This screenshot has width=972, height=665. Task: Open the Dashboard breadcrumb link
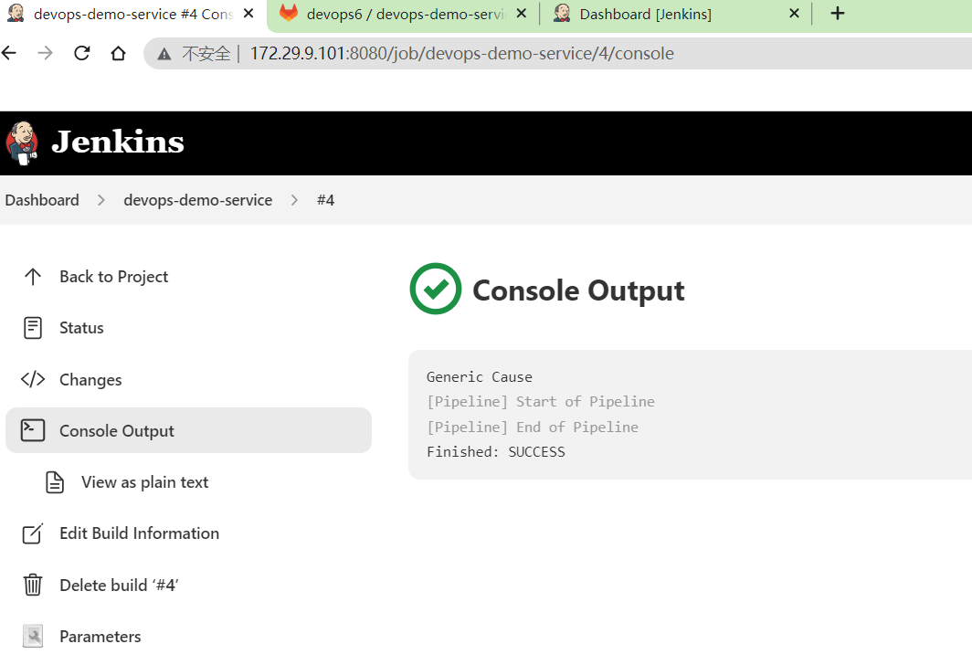[42, 200]
